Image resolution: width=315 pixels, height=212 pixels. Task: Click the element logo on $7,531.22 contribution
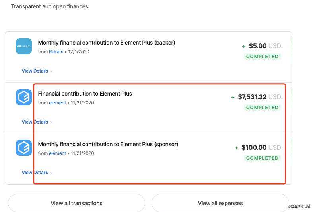tap(24, 97)
